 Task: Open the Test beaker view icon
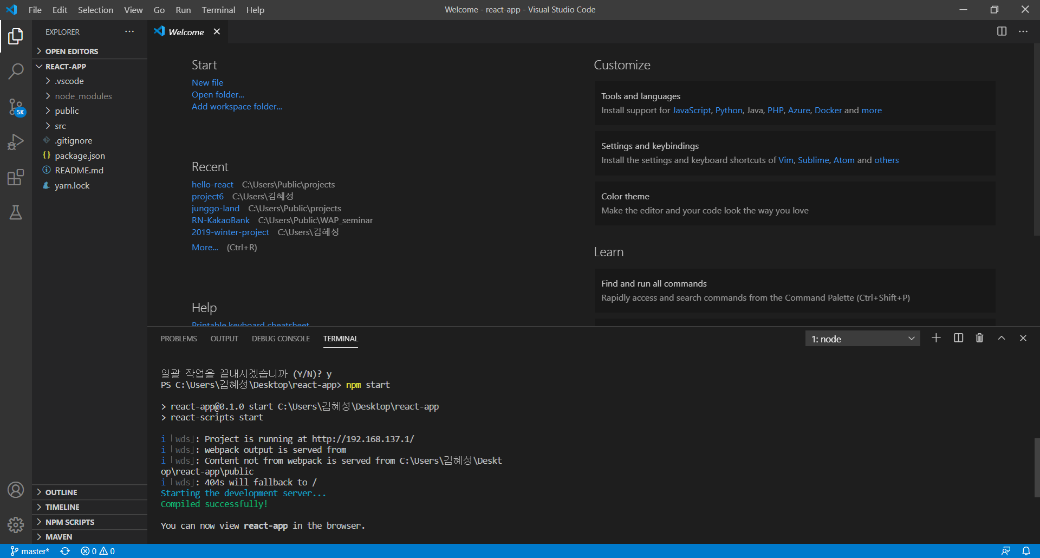pyautogui.click(x=16, y=212)
